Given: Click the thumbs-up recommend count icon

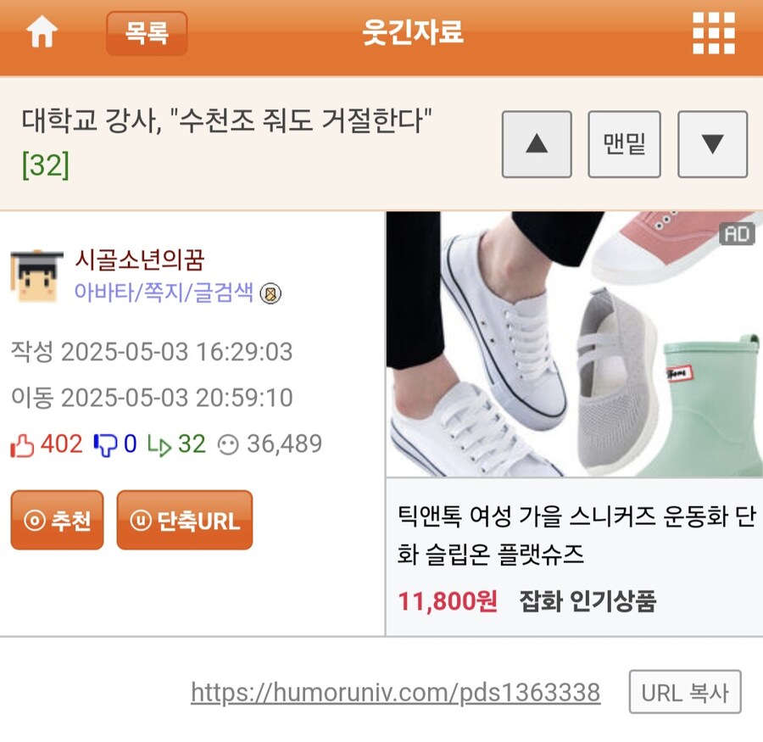Looking at the screenshot, I should point(22,445).
